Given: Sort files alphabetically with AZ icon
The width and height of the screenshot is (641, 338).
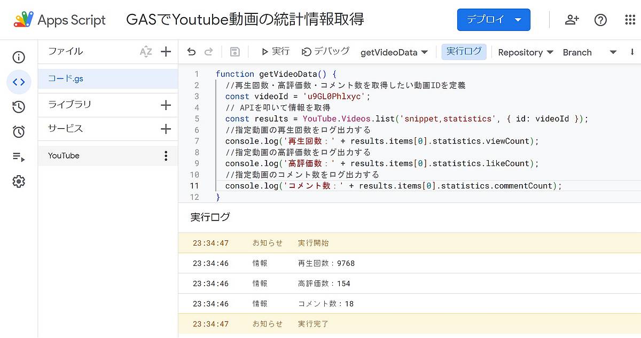Looking at the screenshot, I should [146, 52].
